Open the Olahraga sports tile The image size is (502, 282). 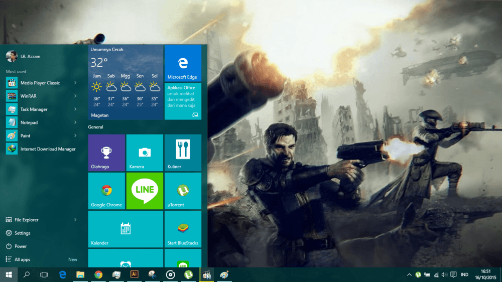click(106, 153)
